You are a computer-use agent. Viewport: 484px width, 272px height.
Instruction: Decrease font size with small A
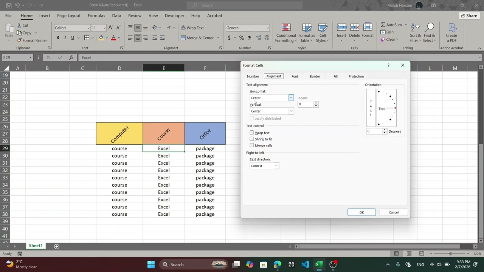coord(118,28)
